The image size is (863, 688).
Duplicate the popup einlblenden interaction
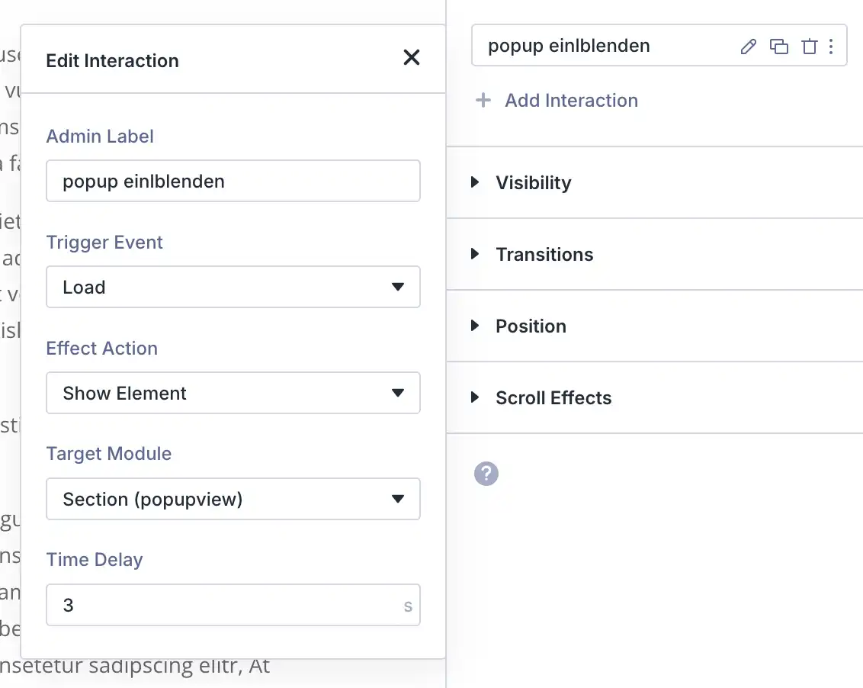point(778,47)
